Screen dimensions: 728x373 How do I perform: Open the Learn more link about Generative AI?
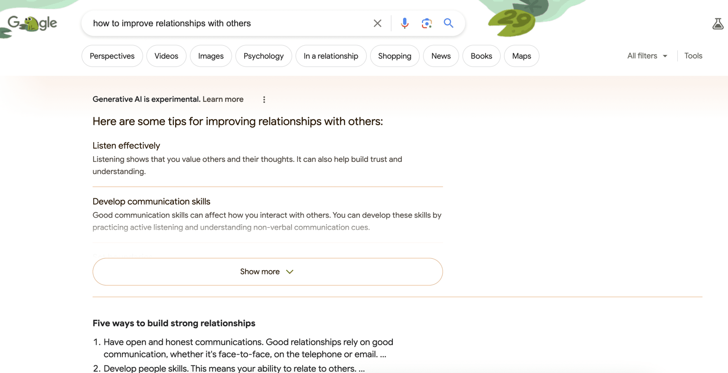[x=223, y=99]
